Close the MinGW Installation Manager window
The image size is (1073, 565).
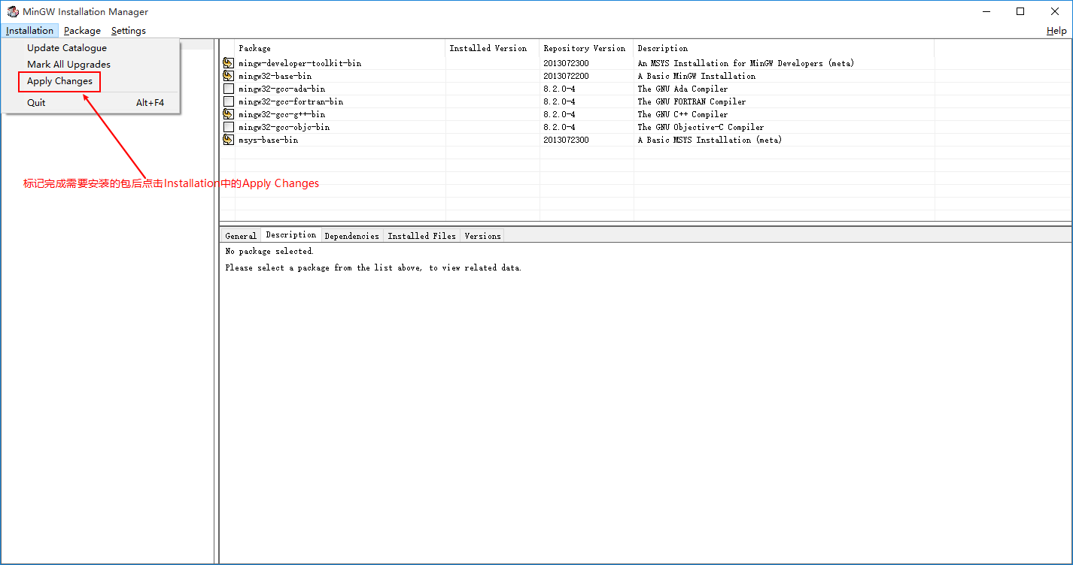pos(1055,11)
